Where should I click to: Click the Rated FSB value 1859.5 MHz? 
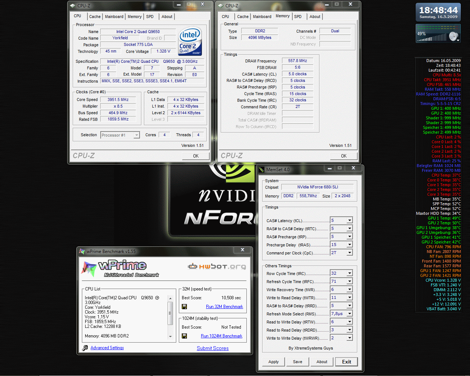(118, 119)
